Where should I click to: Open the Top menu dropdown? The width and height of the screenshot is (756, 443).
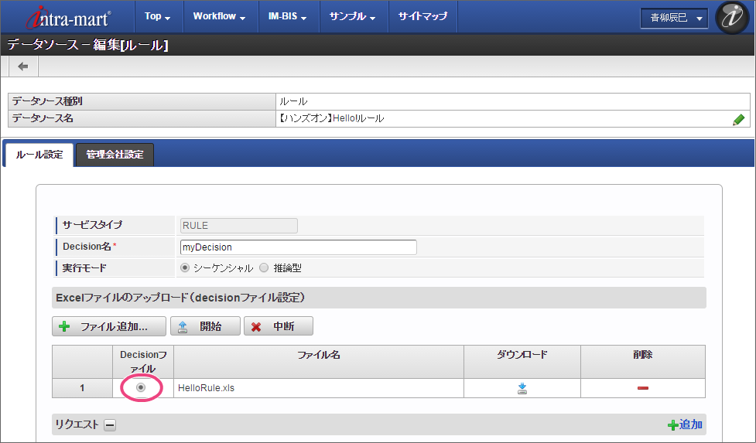[158, 16]
